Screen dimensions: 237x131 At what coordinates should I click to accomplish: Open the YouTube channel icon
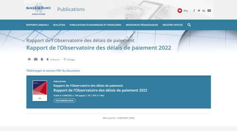pyautogui.click(x=209, y=11)
